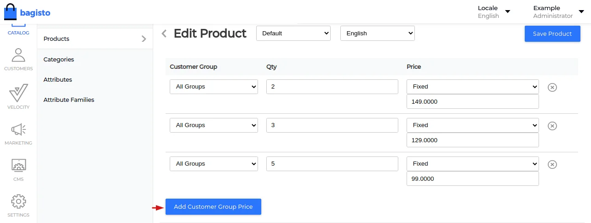Image resolution: width=591 pixels, height=223 pixels.
Task: Delete the 99.0000 price row
Action: 552,164
